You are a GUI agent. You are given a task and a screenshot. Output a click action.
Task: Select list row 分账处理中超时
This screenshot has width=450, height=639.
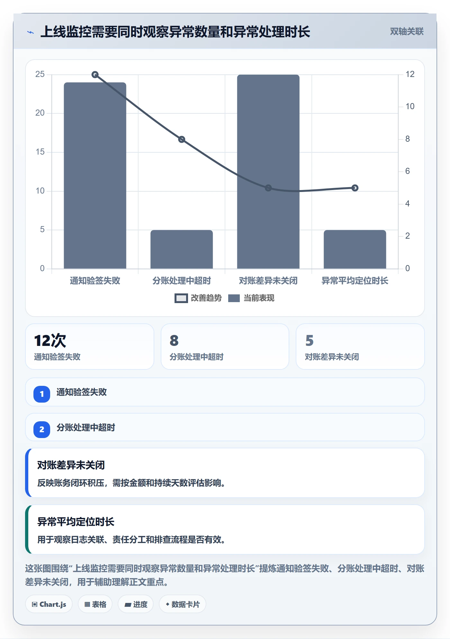click(225, 427)
